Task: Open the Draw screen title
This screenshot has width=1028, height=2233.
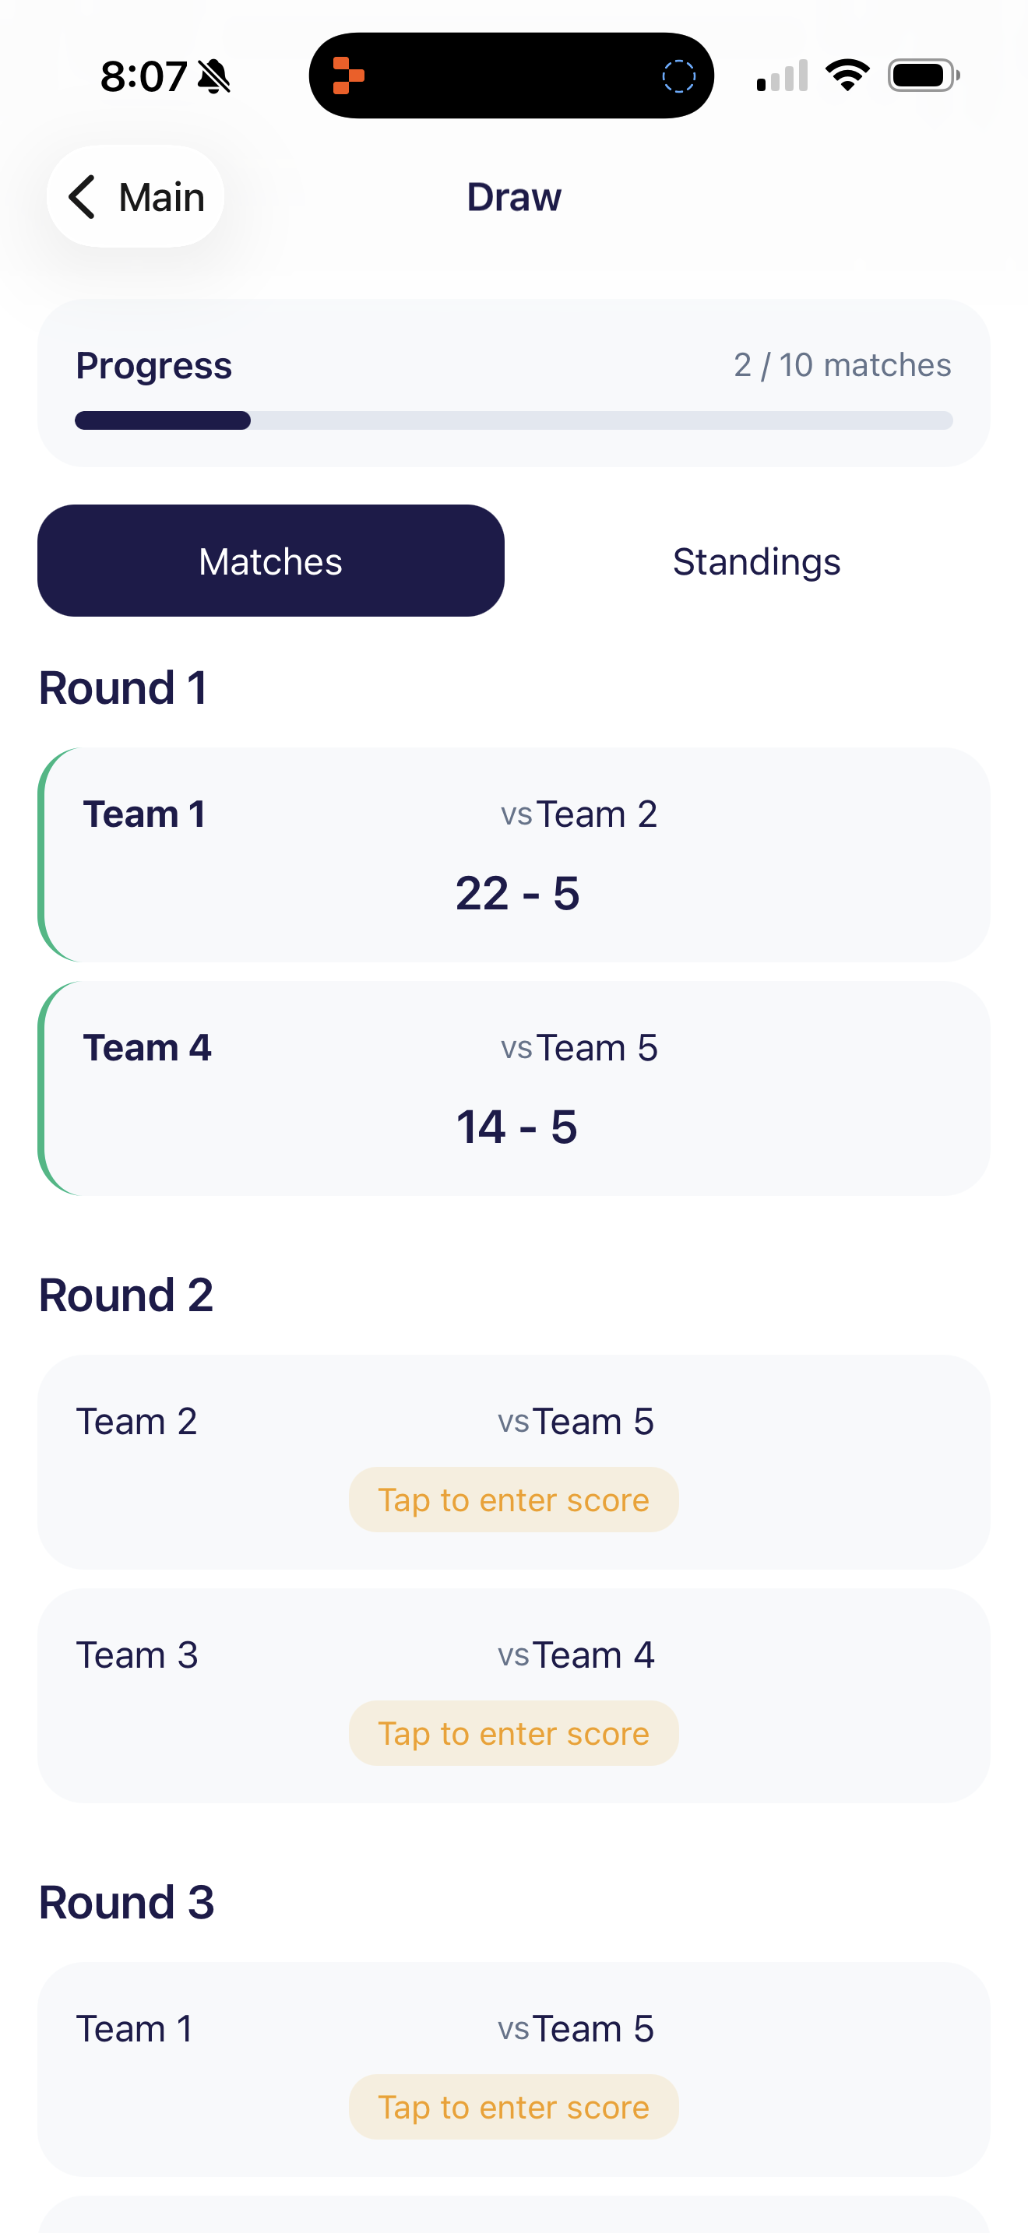Action: 513,197
